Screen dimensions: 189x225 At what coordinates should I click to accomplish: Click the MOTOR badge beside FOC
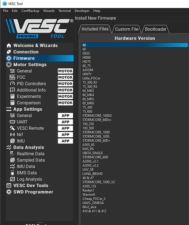pyautogui.click(x=65, y=77)
